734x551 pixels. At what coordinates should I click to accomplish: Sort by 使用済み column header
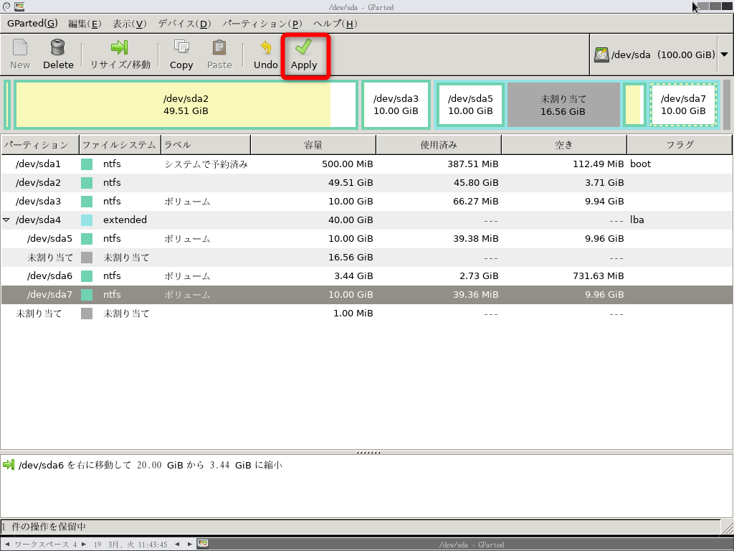pos(439,145)
